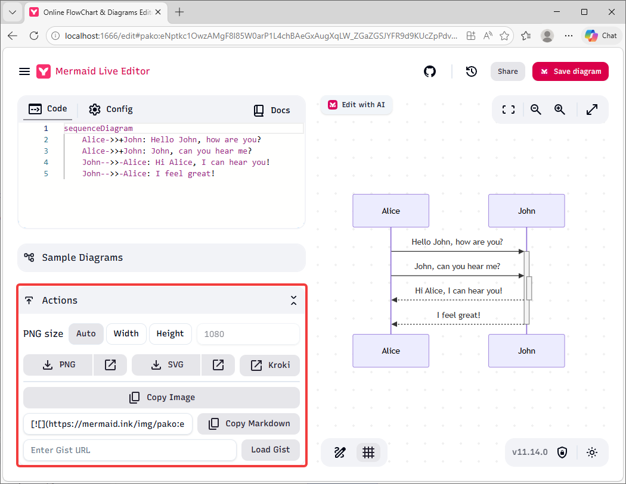The width and height of the screenshot is (626, 484).
Task: Reload the browser page
Action: pyautogui.click(x=34, y=36)
